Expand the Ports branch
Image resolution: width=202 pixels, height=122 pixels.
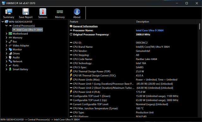point(6,65)
